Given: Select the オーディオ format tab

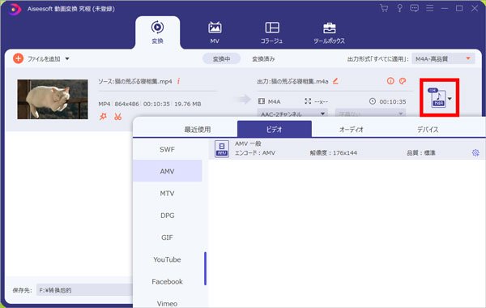Looking at the screenshot, I should click(x=351, y=130).
